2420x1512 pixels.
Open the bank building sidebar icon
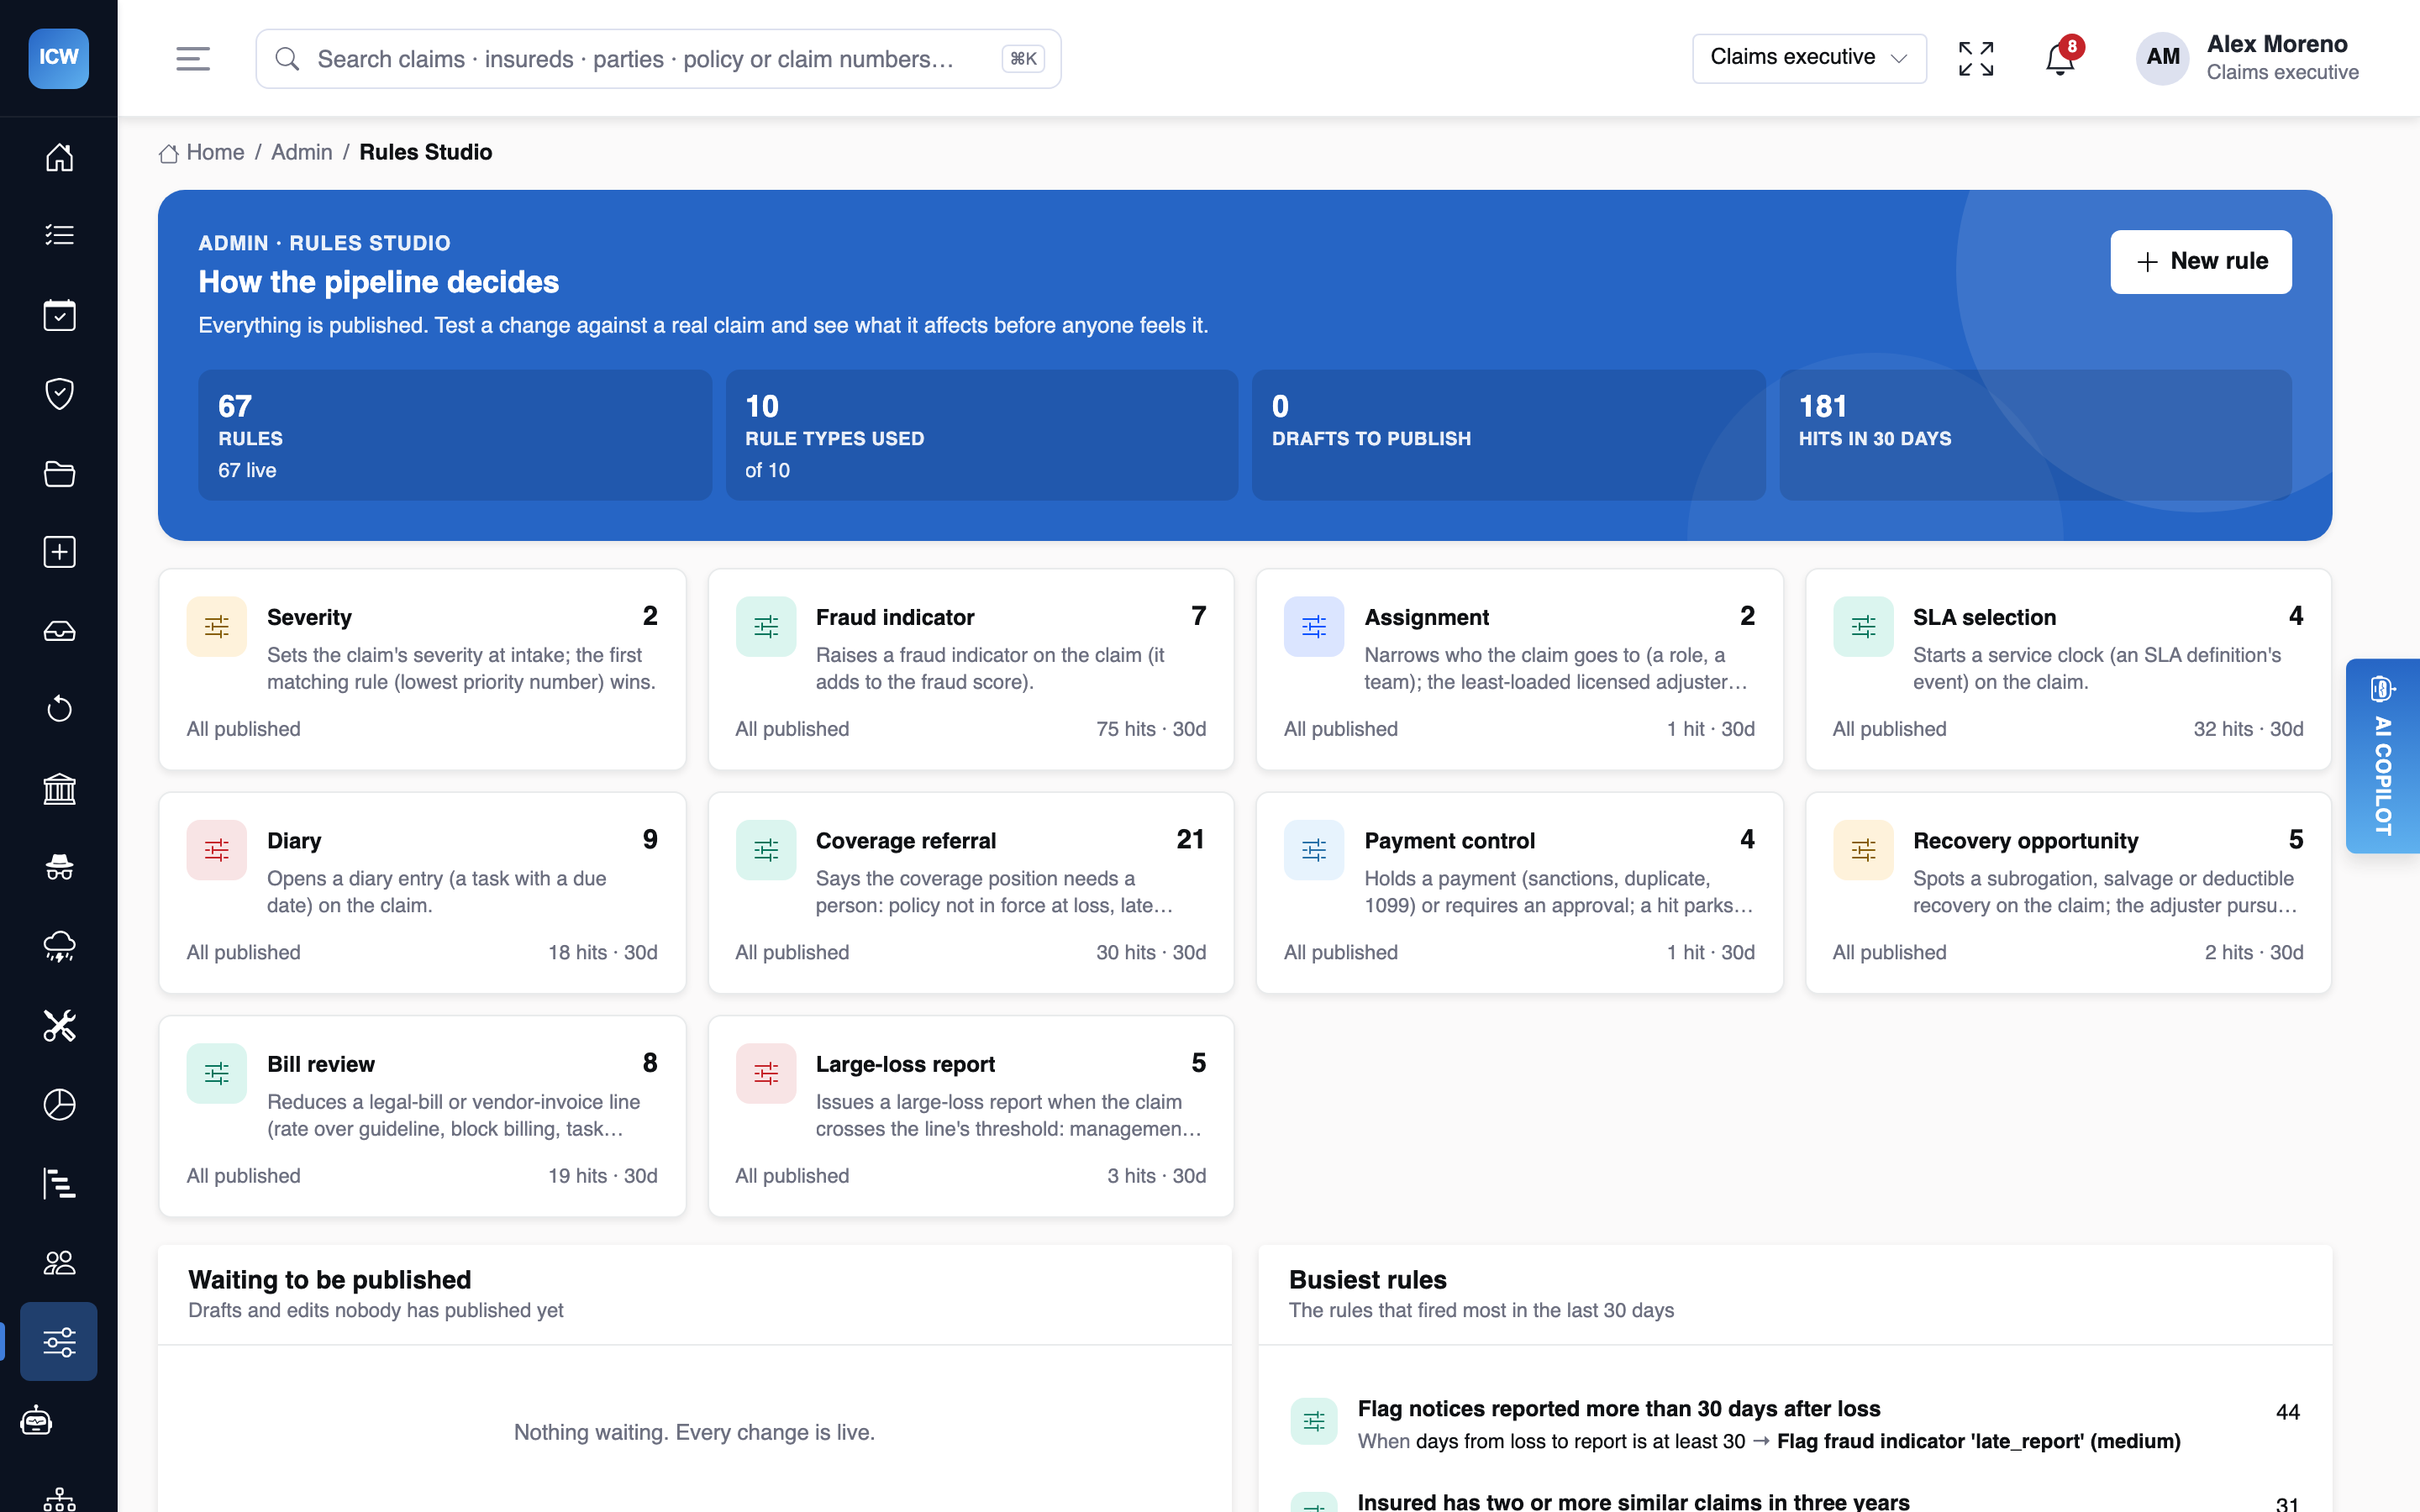click(x=59, y=789)
